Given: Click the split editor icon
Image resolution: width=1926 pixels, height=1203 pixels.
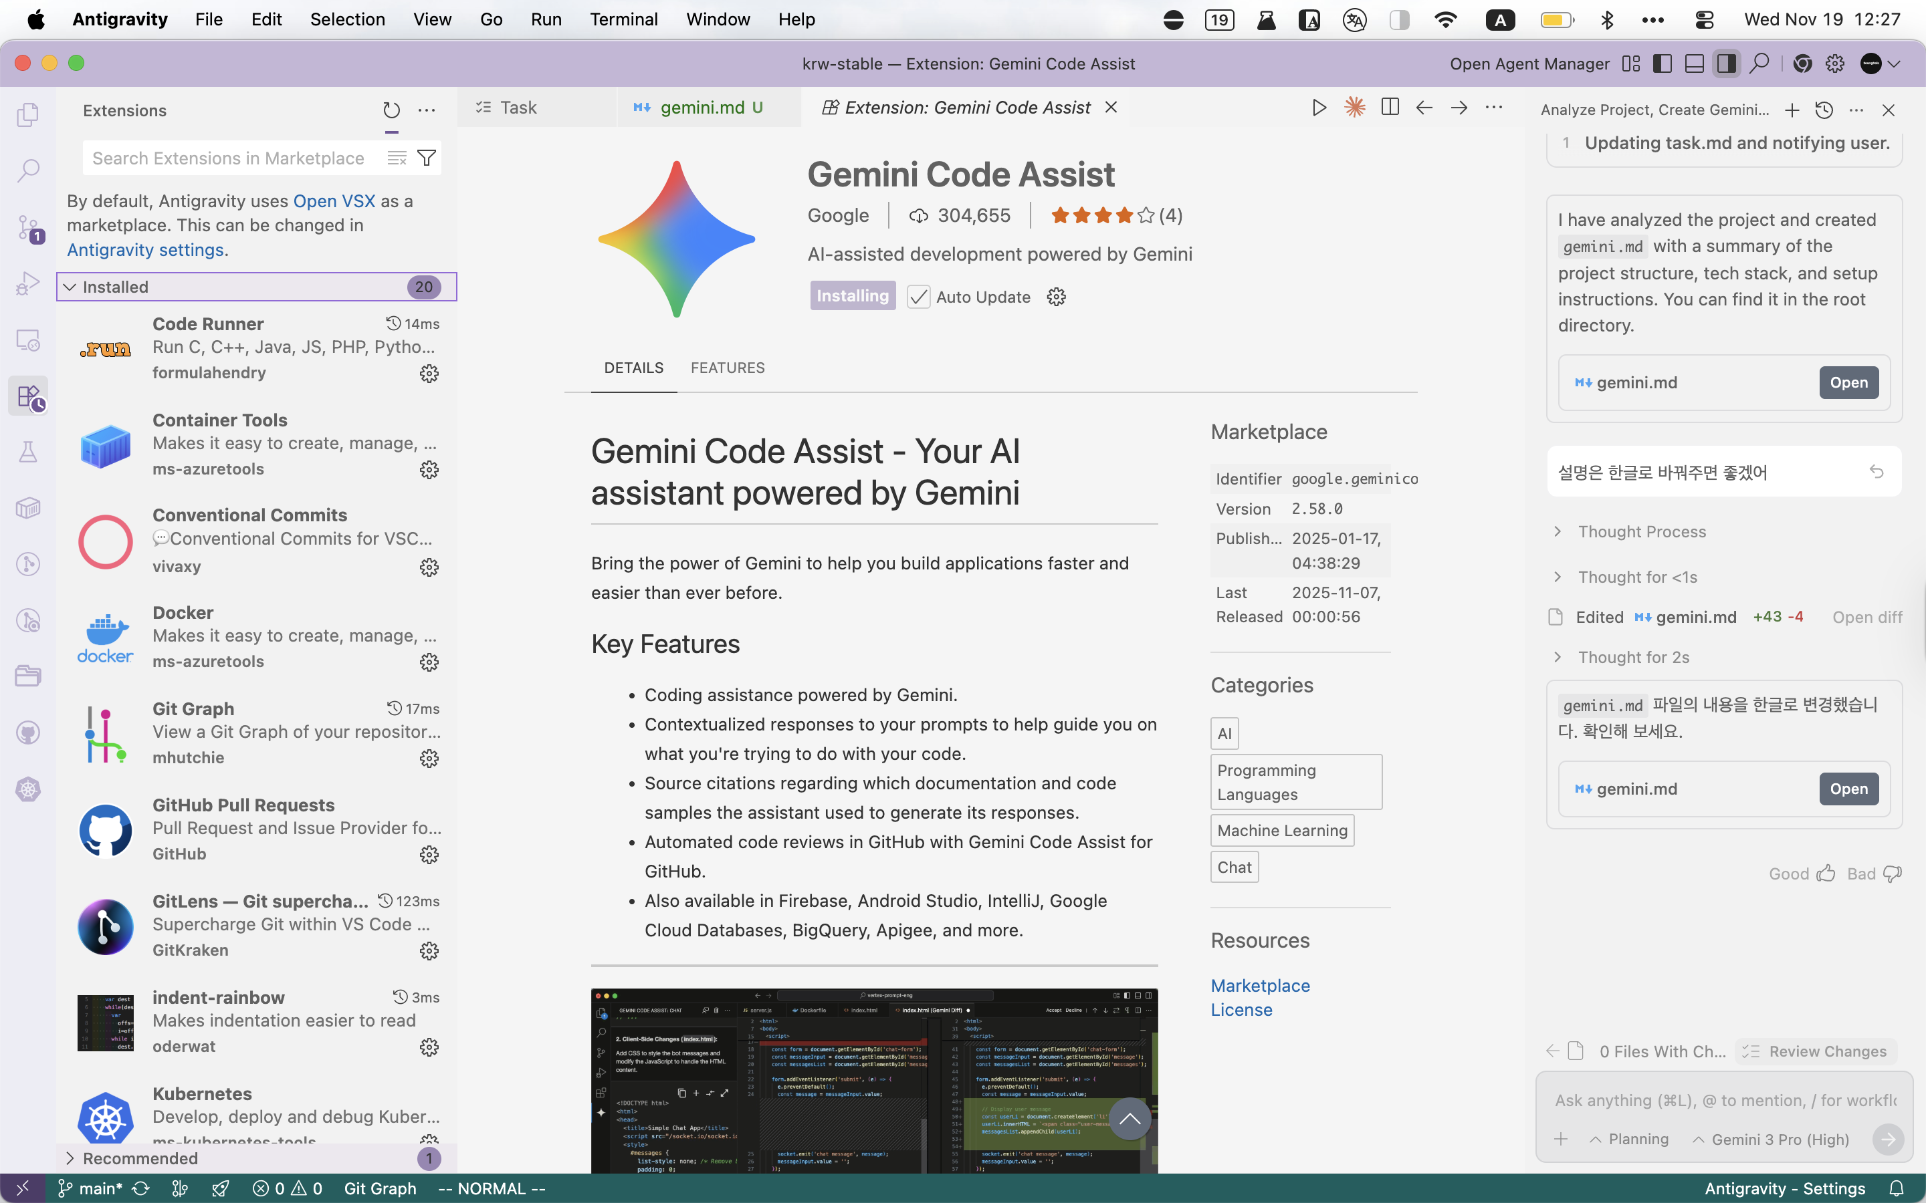Looking at the screenshot, I should [1390, 108].
